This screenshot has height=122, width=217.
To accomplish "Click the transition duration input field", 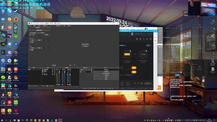I will (x=87, y=72).
